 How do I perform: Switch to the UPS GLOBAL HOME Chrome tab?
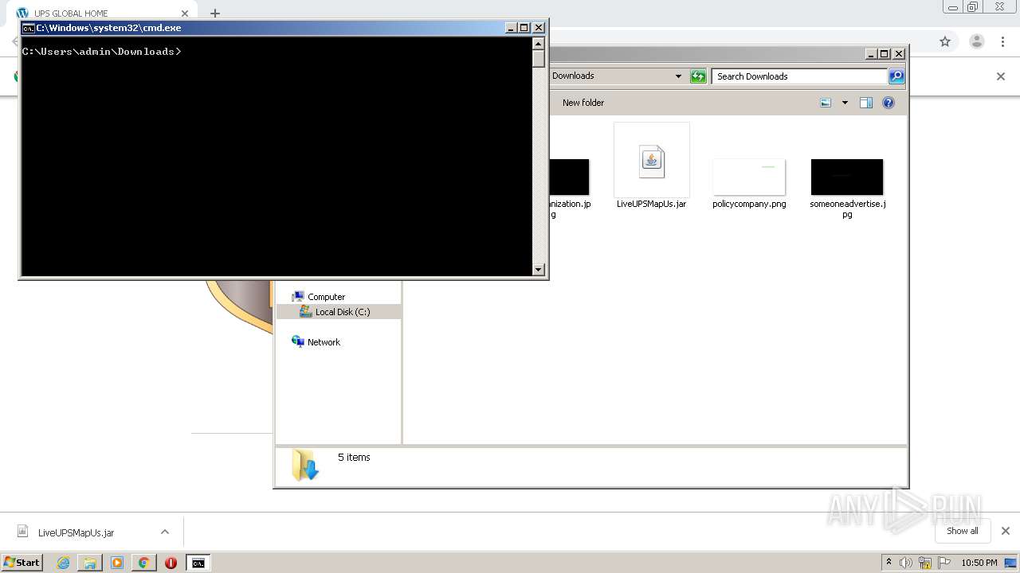tap(100, 14)
